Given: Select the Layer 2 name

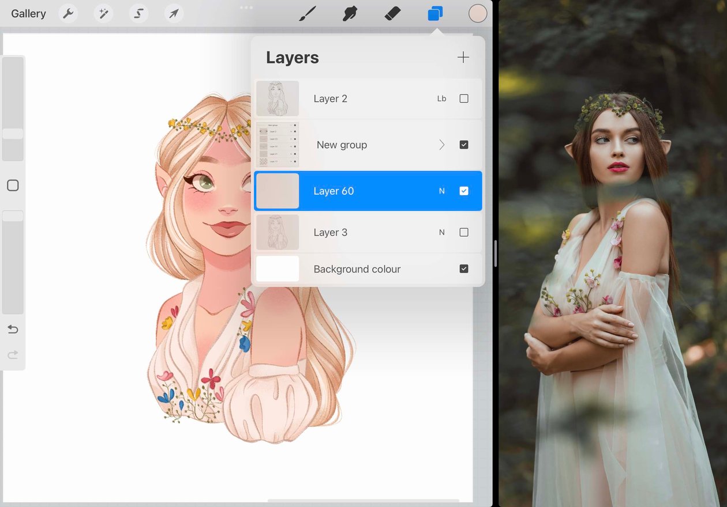Looking at the screenshot, I should tap(330, 99).
